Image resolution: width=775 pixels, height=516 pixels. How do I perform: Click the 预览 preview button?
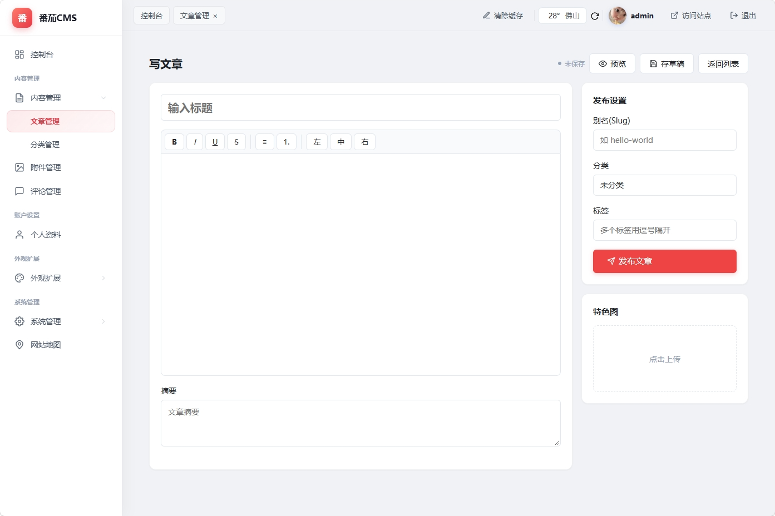[612, 63]
